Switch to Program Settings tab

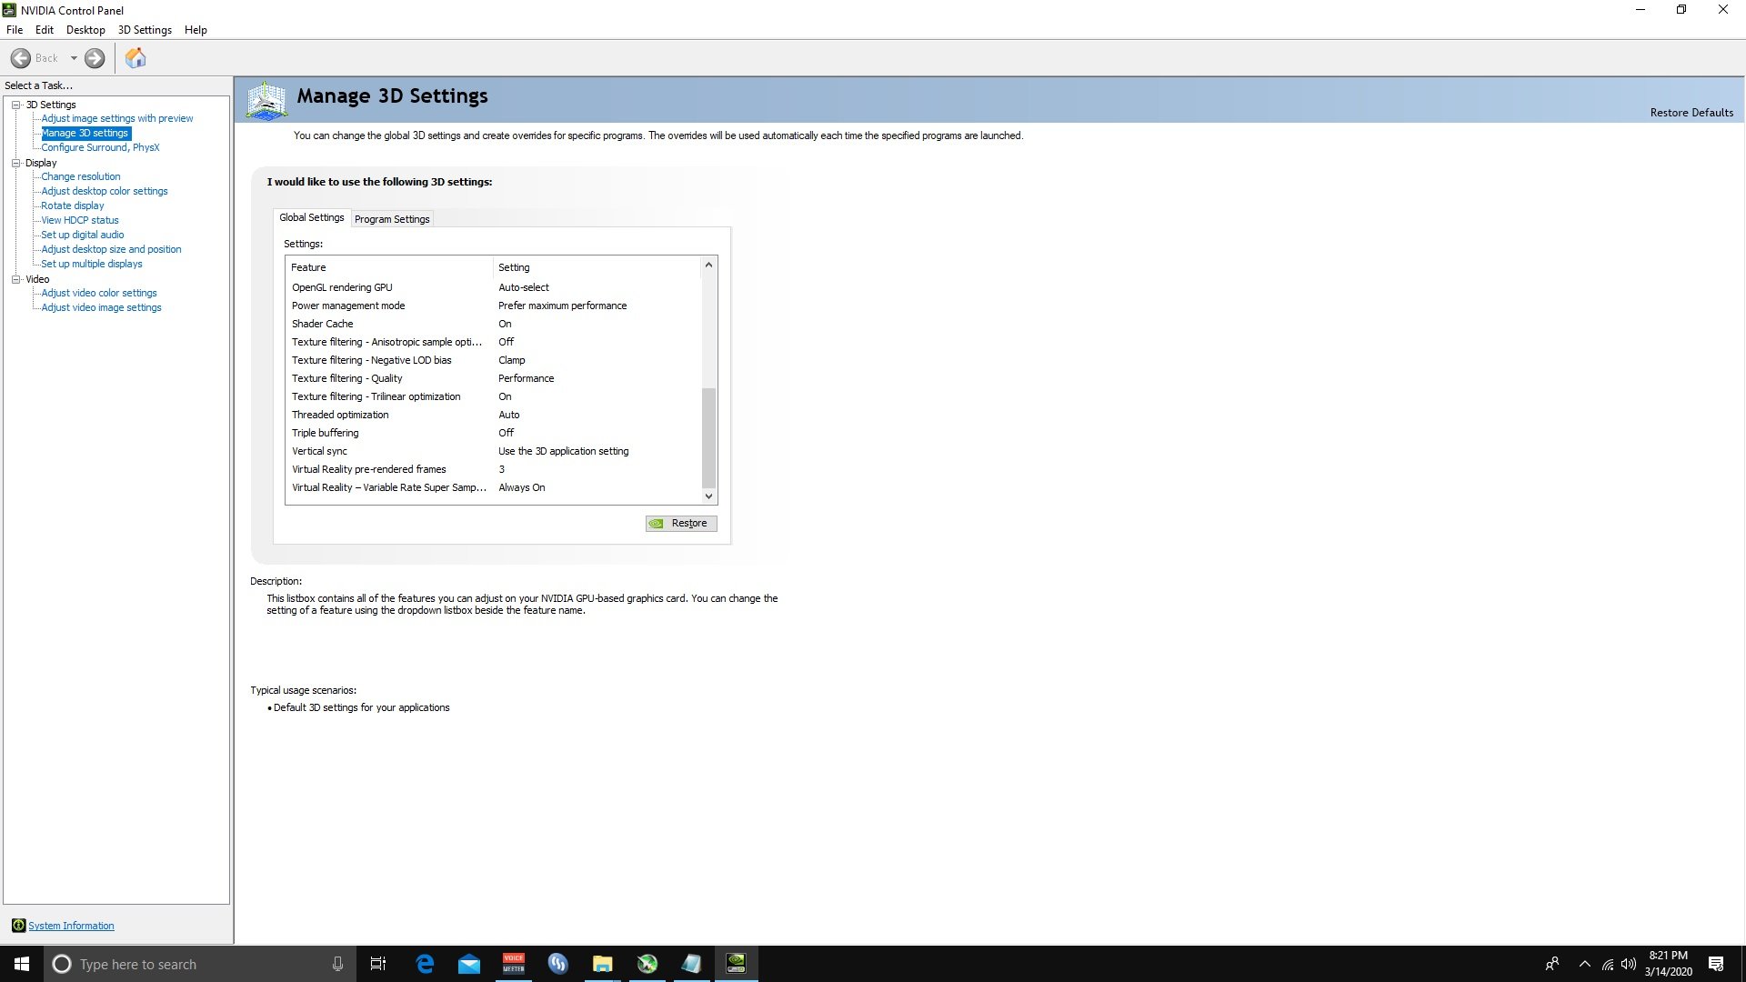pos(392,219)
